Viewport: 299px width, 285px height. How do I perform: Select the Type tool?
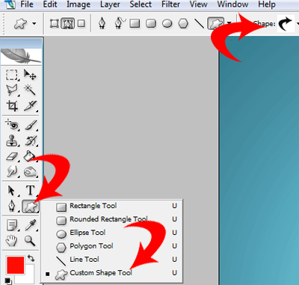30,190
